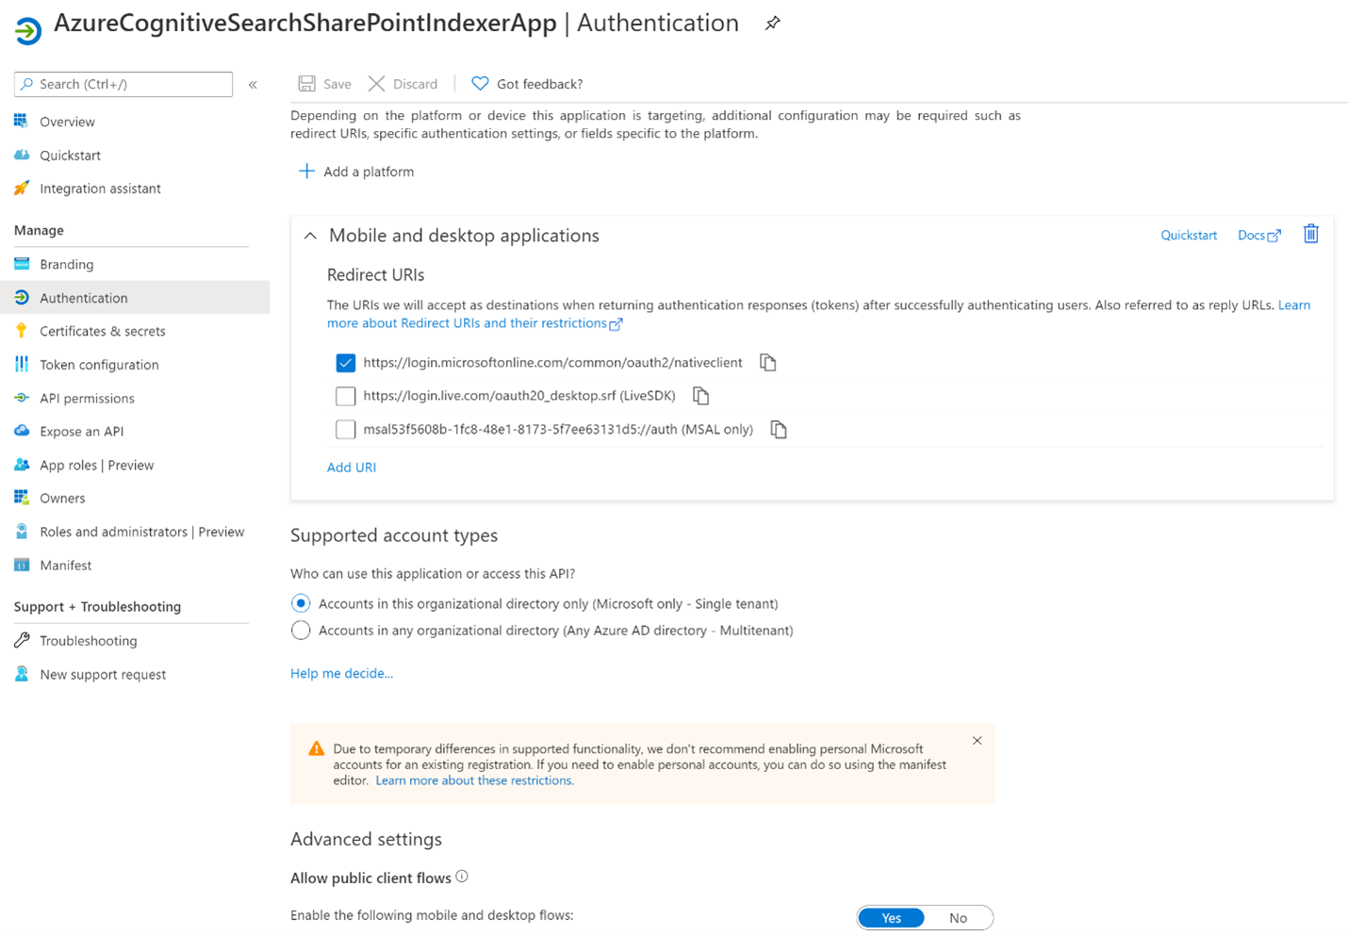This screenshot has height=936, width=1348.
Task: Check the login.live.com LiveSDK checkbox
Action: pos(346,396)
